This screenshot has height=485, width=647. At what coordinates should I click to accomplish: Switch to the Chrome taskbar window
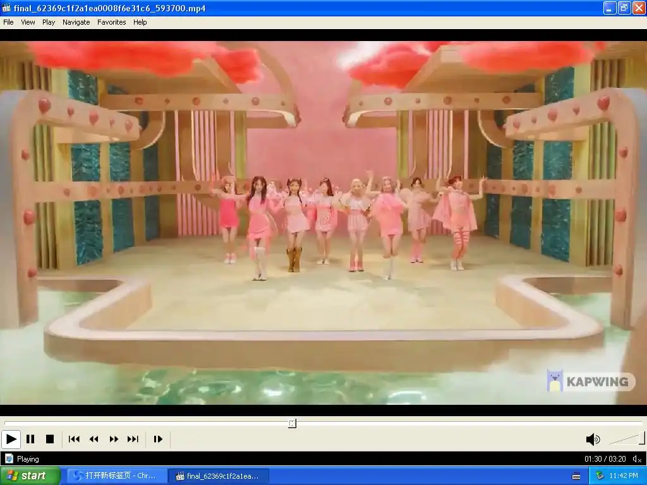pos(117,476)
